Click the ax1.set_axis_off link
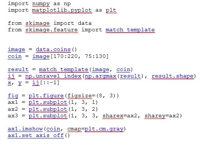This screenshot has width=222, height=157. (x=36, y=136)
